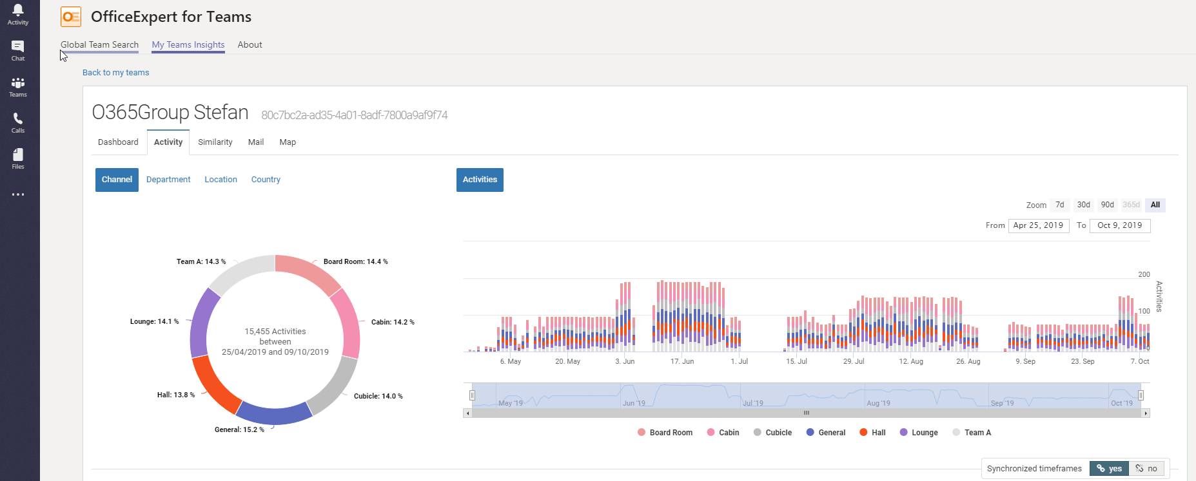Select the 30d zoom range

click(x=1083, y=205)
